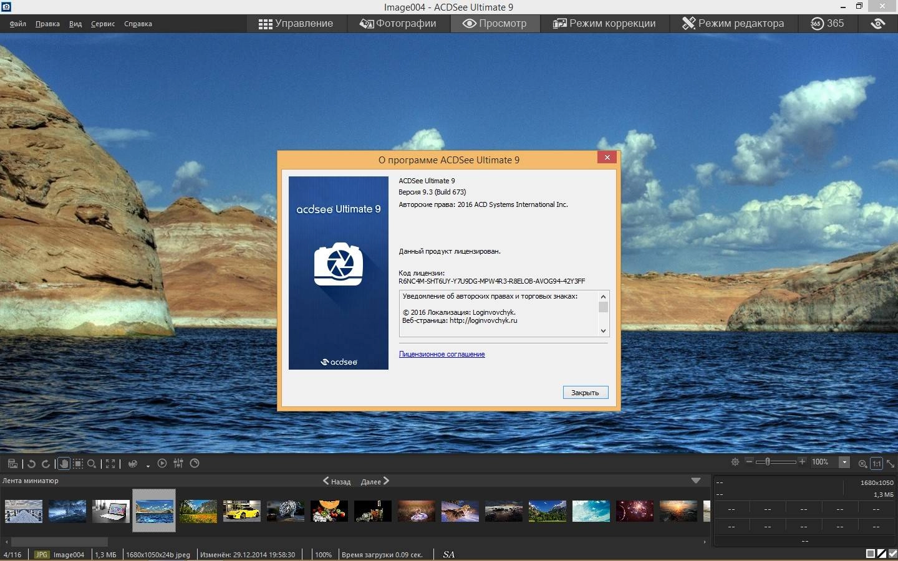
Task: Select the stormy blue sea thumbnail
Action: coord(67,511)
